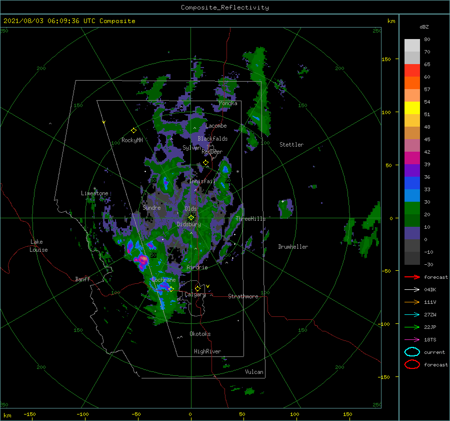Select the 80 dBZ light gray swatch
The height and width of the screenshot is (421, 450).
(x=412, y=46)
